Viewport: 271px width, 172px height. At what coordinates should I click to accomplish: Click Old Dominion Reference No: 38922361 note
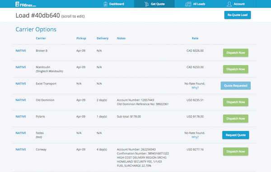(x=143, y=104)
